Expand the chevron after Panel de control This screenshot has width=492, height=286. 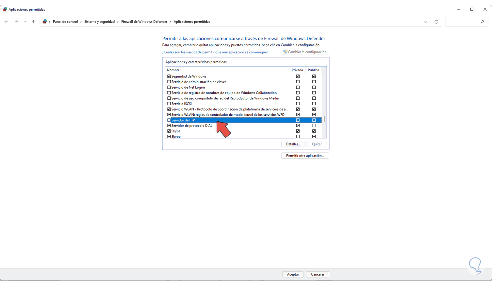point(81,22)
